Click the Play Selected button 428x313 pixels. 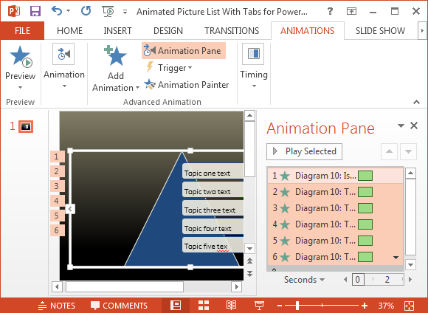[304, 151]
